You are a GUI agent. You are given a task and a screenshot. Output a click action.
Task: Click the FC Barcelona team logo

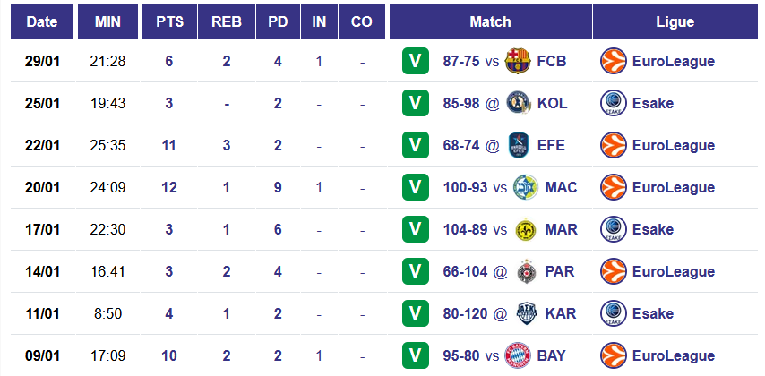click(519, 61)
